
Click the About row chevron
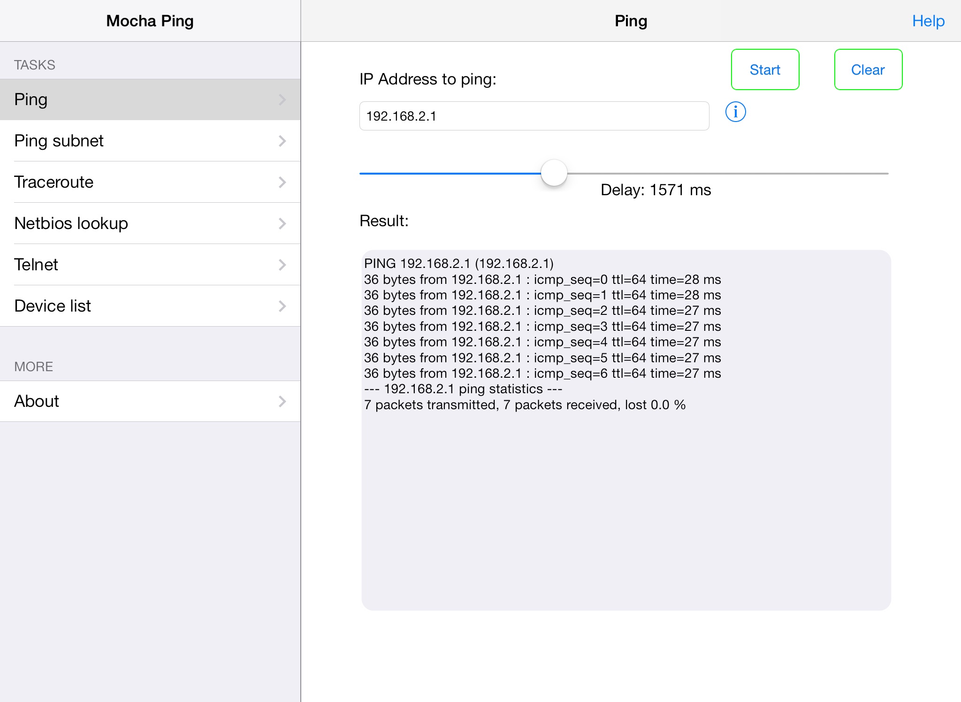point(282,401)
